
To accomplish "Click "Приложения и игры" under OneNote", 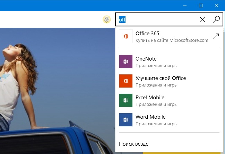I will coord(157,66).
